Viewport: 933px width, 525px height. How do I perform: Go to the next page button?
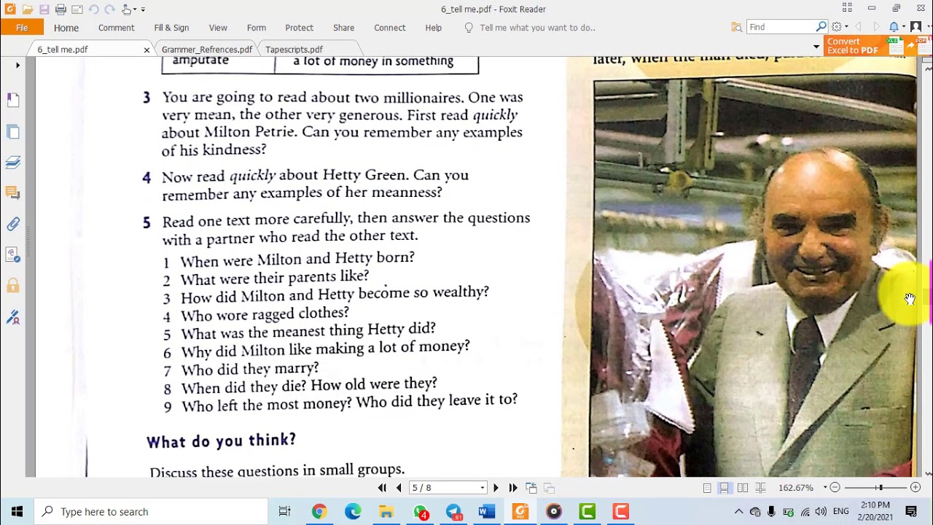pyautogui.click(x=496, y=488)
